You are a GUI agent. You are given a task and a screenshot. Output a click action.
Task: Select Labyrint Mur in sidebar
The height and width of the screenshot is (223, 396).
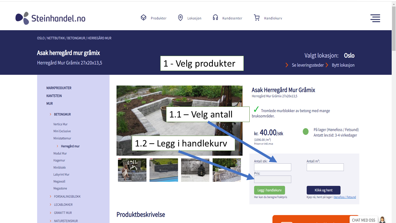[61, 174]
